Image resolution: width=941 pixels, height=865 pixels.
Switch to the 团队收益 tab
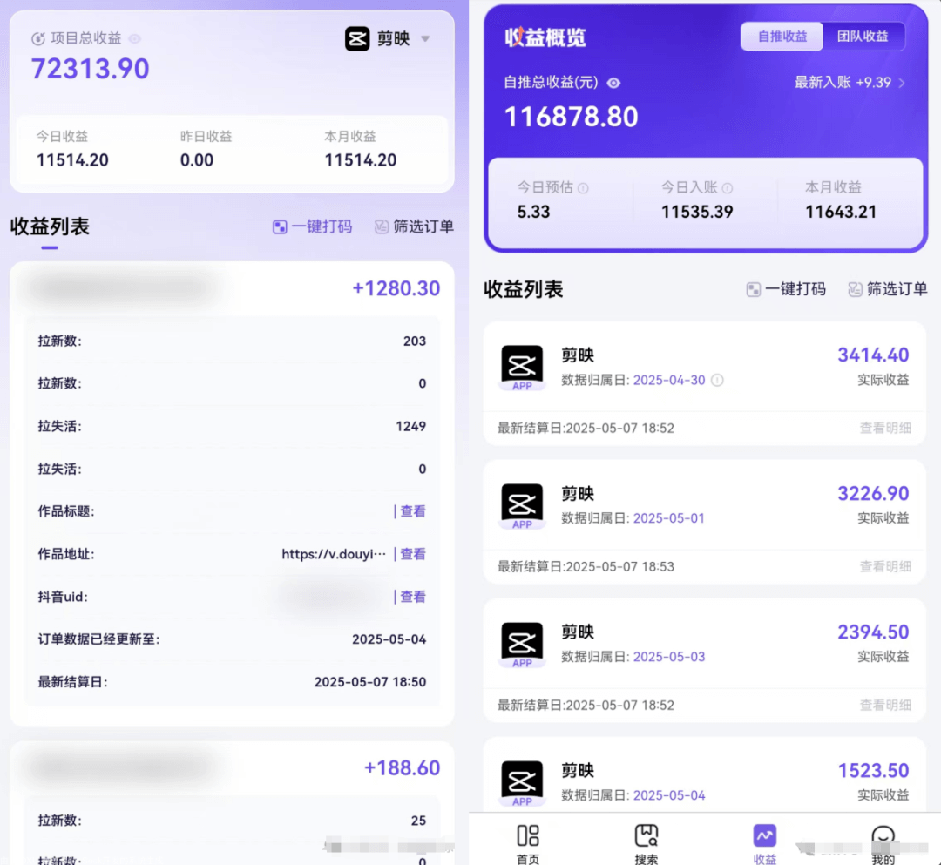(864, 37)
